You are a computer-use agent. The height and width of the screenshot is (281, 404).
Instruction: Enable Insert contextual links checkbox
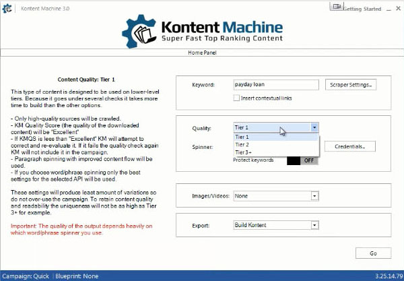[x=236, y=98]
